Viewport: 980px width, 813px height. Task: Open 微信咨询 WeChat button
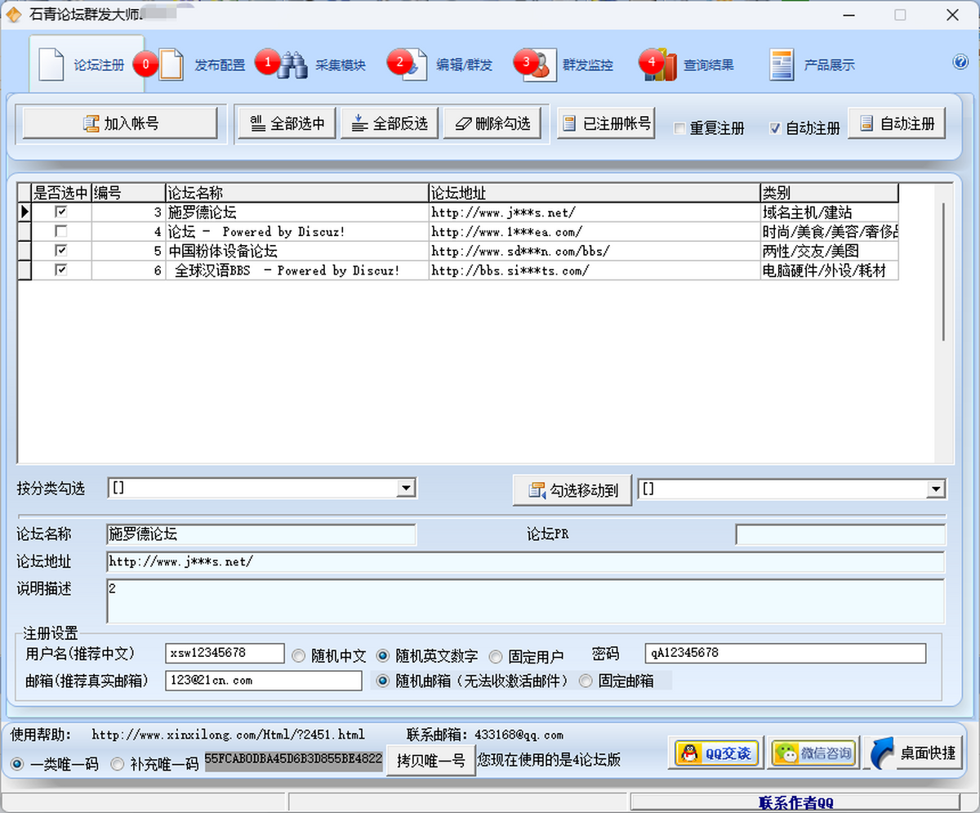pyautogui.click(x=813, y=753)
